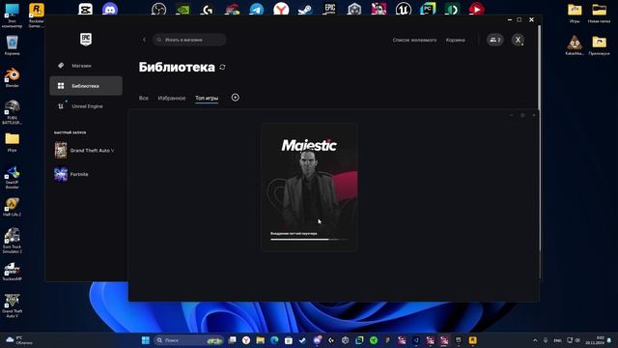Image resolution: width=618 pixels, height=348 pixels.
Task: Launch Grand Theft Auto V from quick launch
Action: tap(85, 151)
